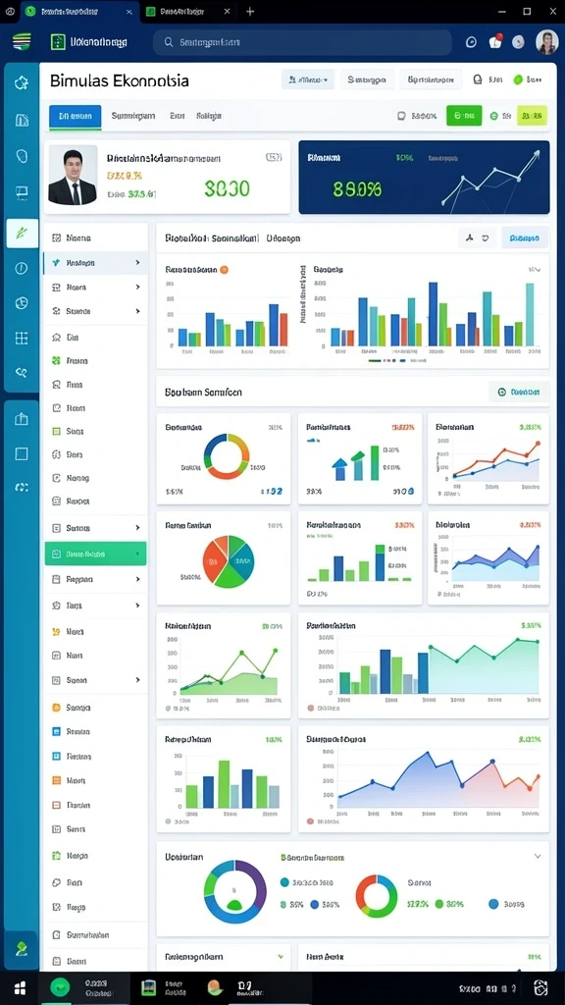Open the dark blue 880% banner card
565x1005 pixels.
click(x=424, y=177)
